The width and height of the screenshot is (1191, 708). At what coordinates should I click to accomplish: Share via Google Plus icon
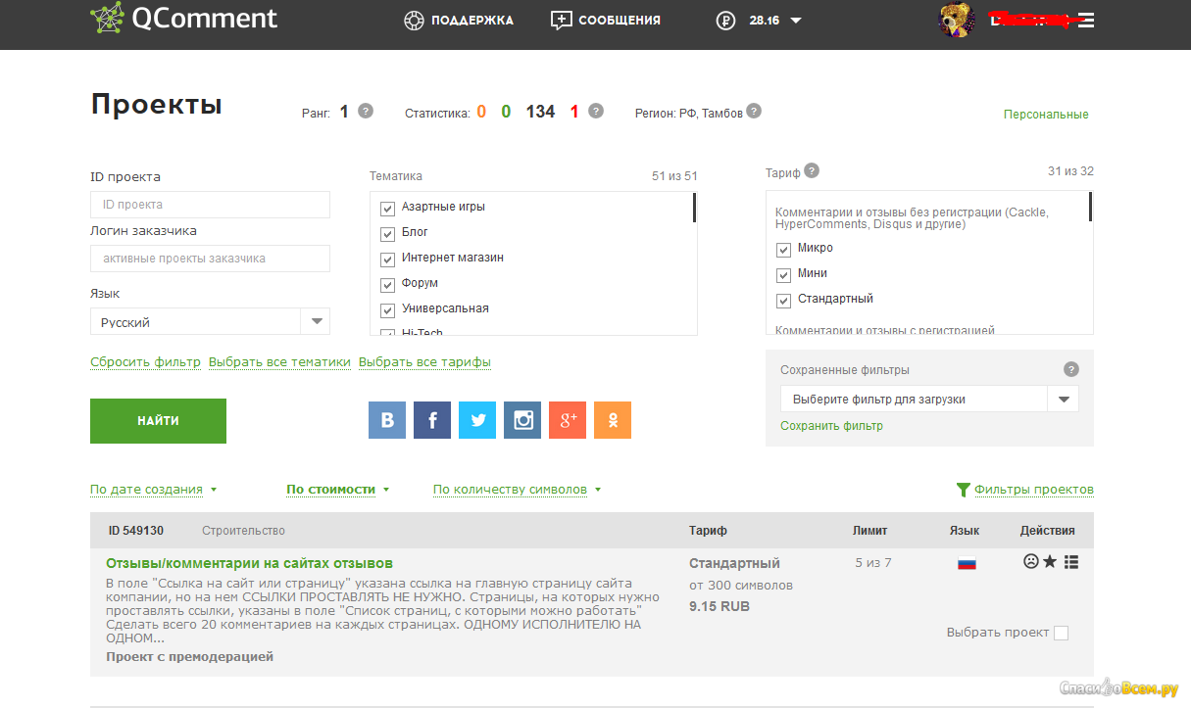568,420
